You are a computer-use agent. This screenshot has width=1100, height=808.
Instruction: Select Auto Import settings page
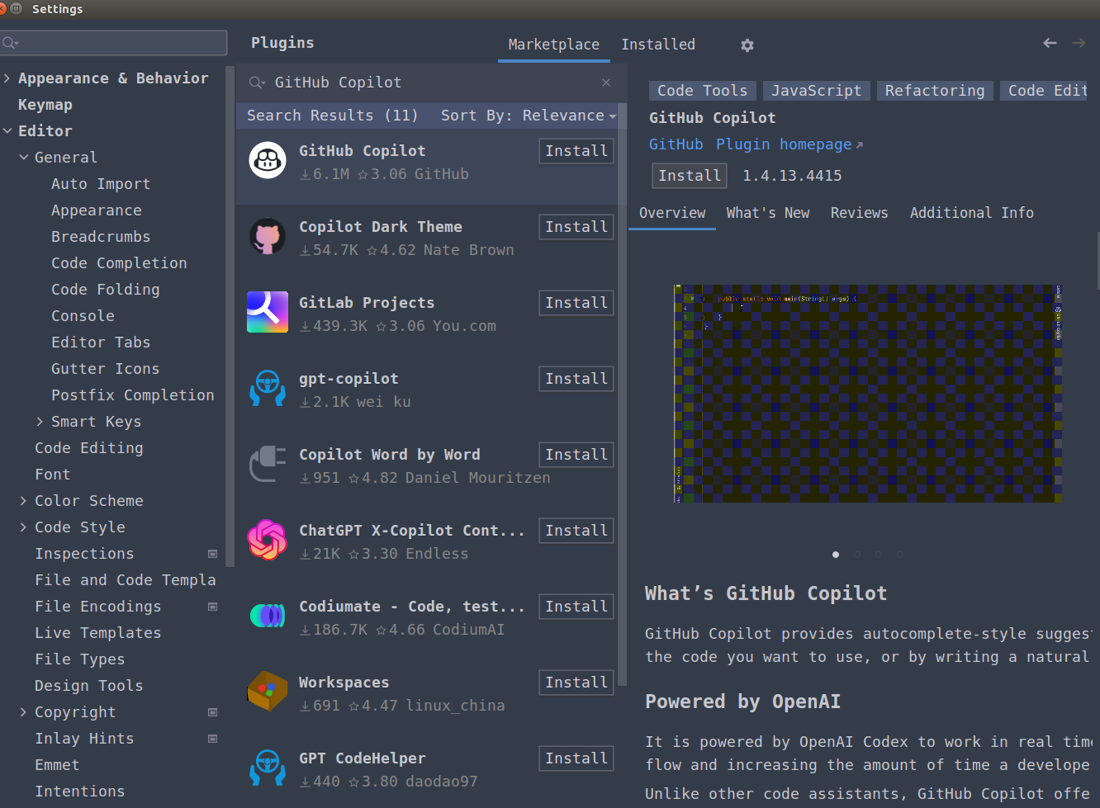click(x=101, y=184)
